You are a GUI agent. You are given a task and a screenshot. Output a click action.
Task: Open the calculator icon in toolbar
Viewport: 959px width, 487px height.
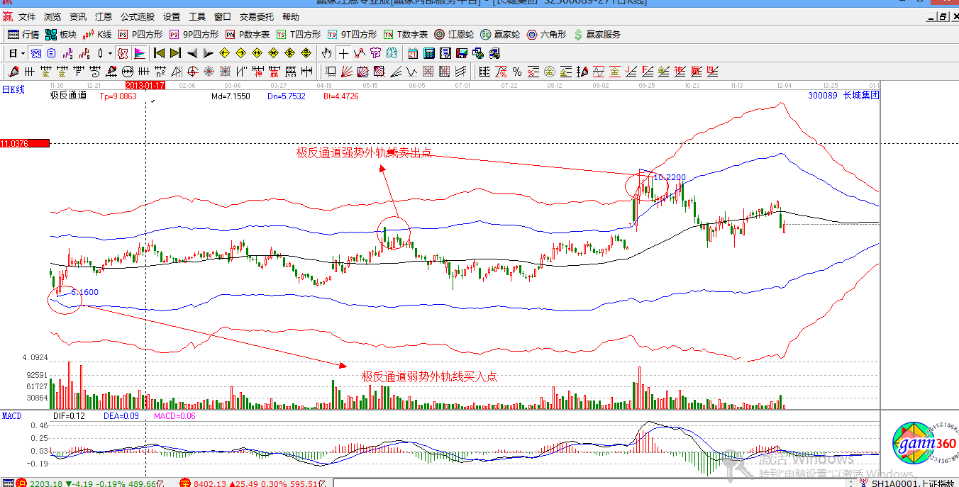coord(429,53)
